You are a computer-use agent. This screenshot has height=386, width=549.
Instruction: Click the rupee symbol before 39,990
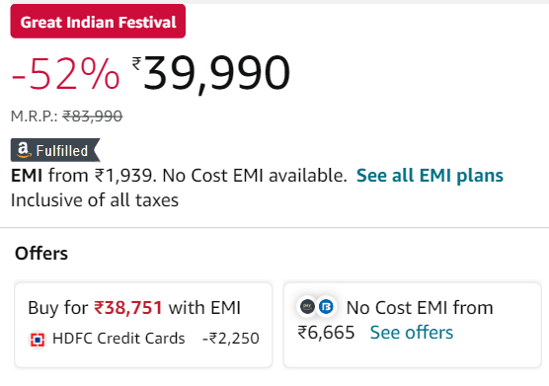[x=136, y=64]
